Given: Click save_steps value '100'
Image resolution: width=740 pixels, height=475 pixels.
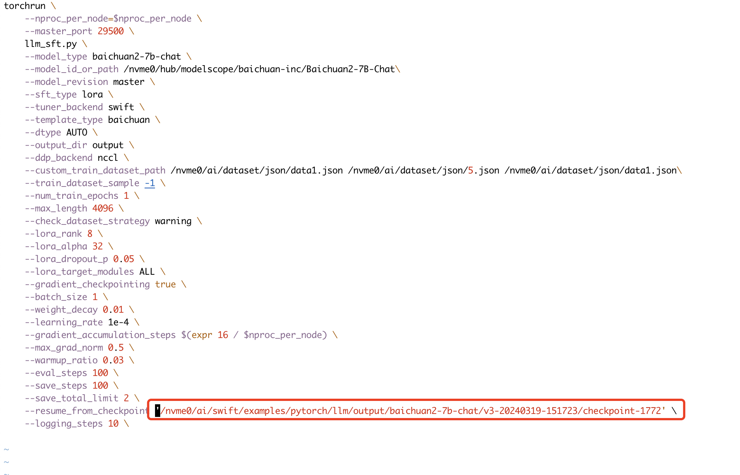Looking at the screenshot, I should [100, 386].
